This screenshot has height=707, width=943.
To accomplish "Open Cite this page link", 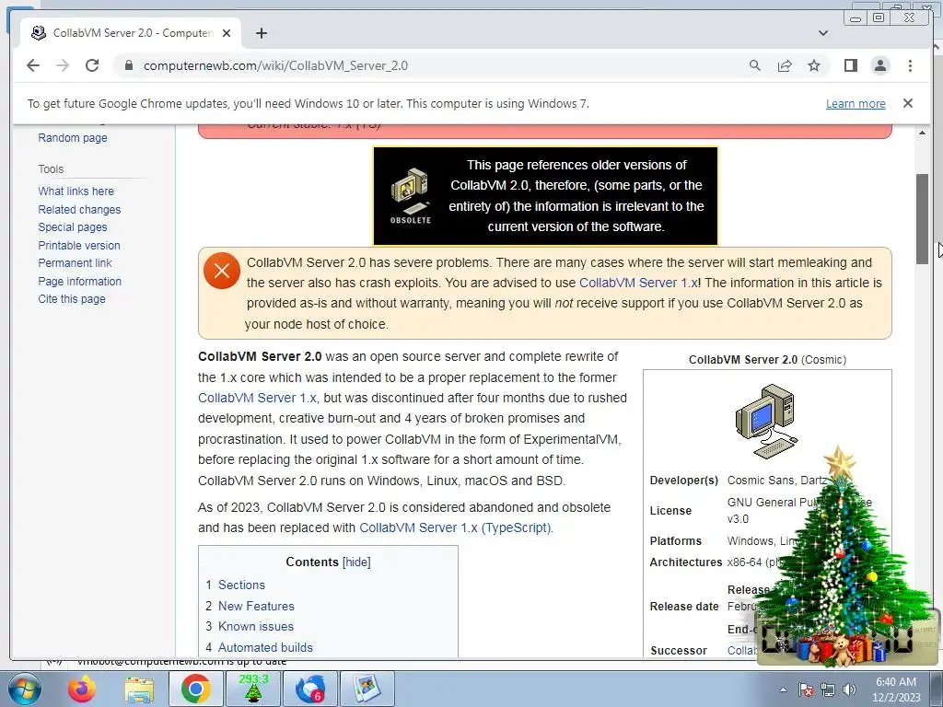I will pyautogui.click(x=72, y=299).
